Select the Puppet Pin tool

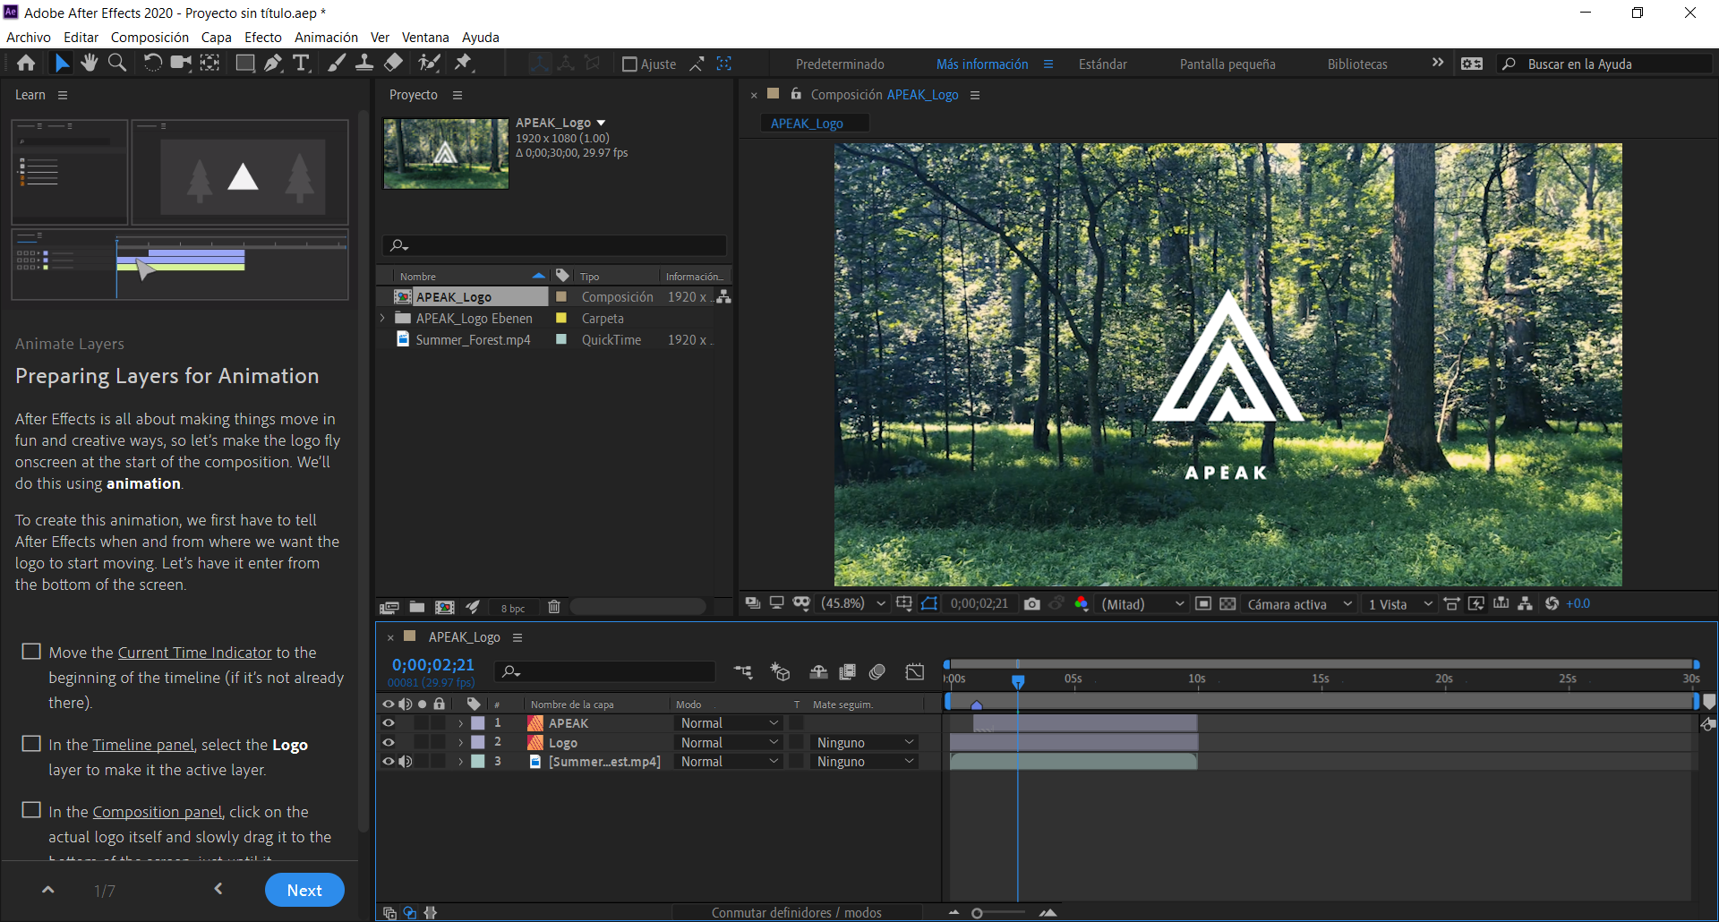tap(463, 63)
